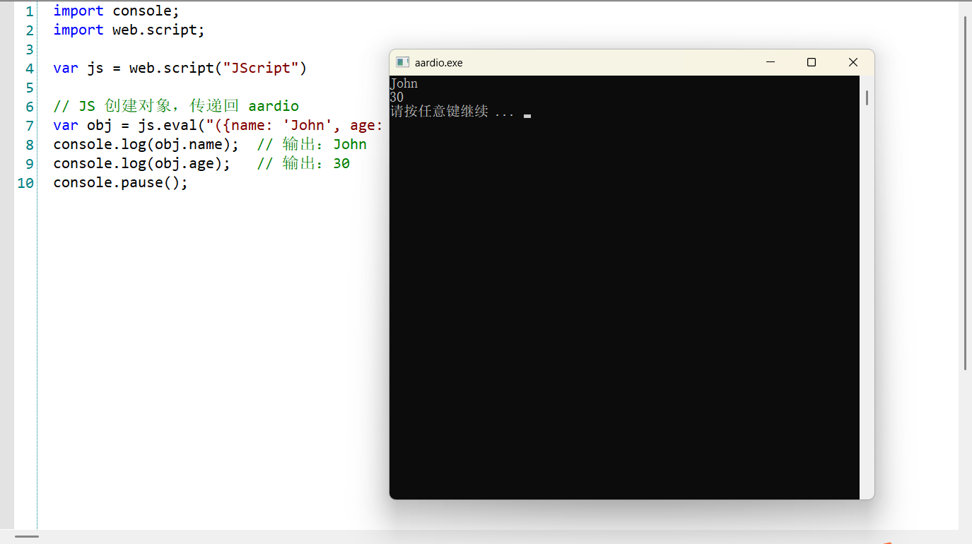972x544 pixels.
Task: Click the '// 输出: 30' comment
Action: pos(303,164)
